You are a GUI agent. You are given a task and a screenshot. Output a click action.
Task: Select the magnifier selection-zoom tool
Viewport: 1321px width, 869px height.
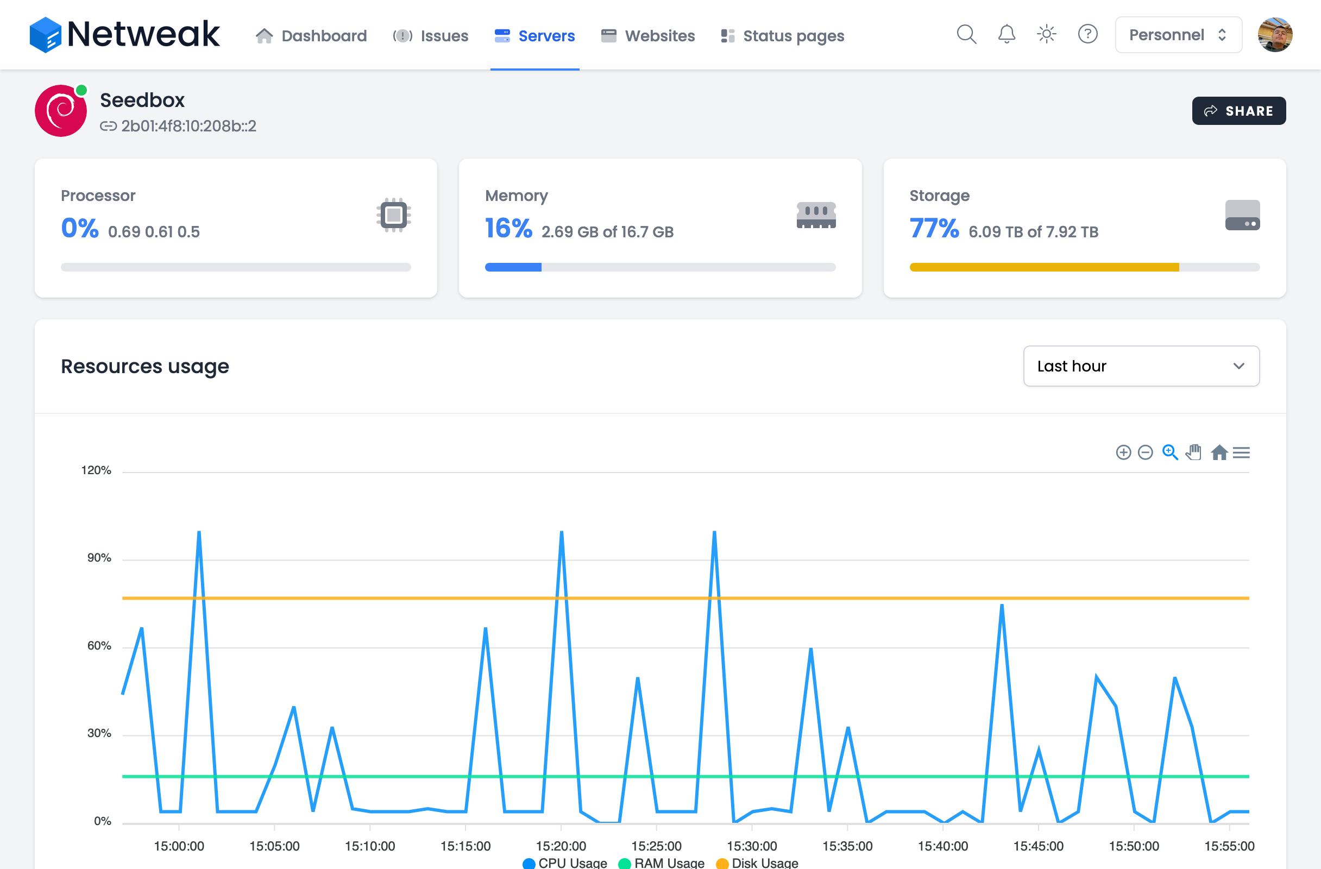[1170, 452]
